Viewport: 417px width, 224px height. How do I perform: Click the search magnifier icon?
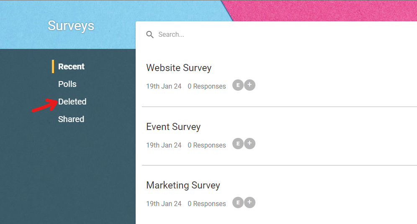pos(150,35)
